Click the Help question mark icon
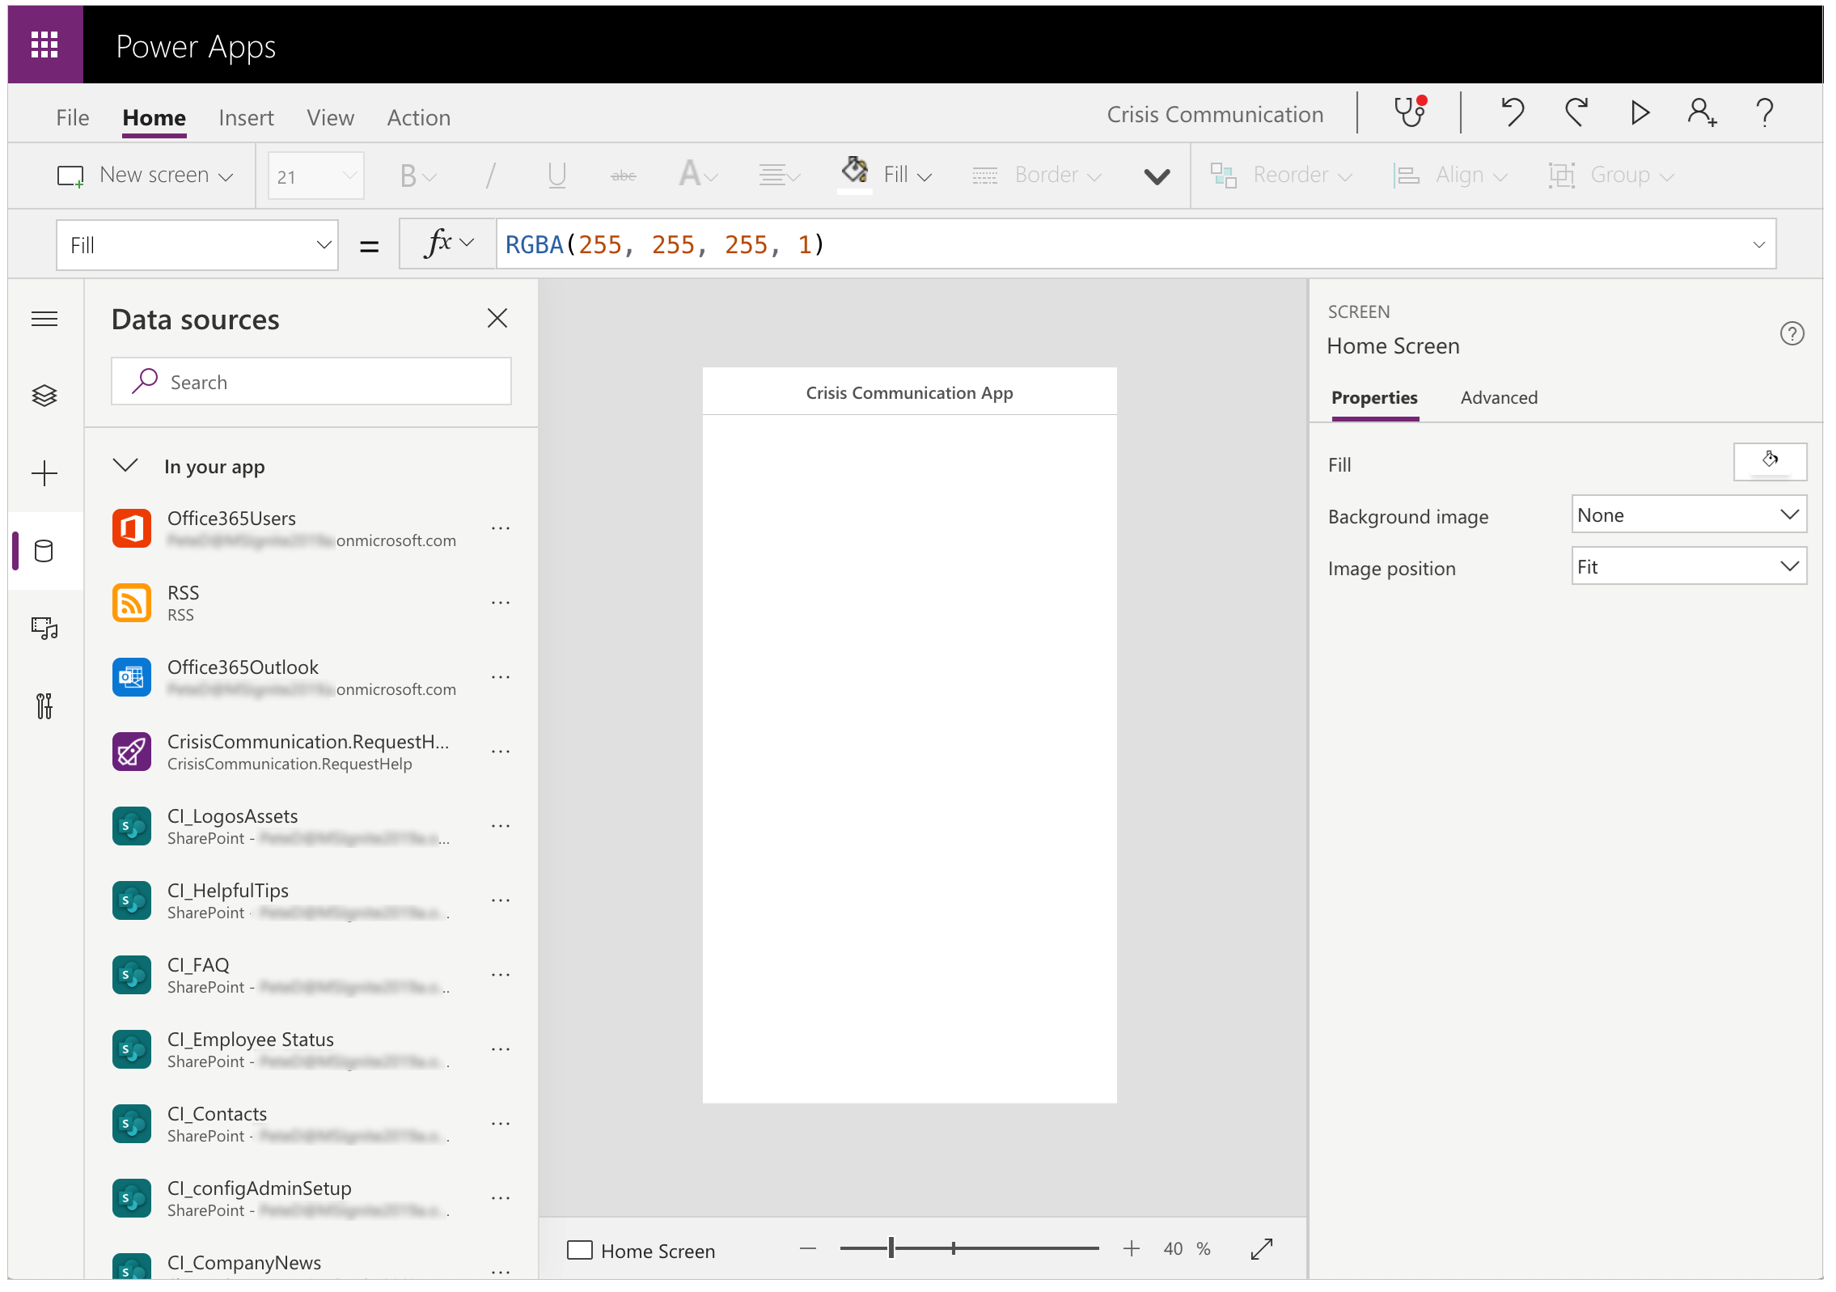Image resolution: width=1836 pixels, height=1292 pixels. [x=1766, y=115]
